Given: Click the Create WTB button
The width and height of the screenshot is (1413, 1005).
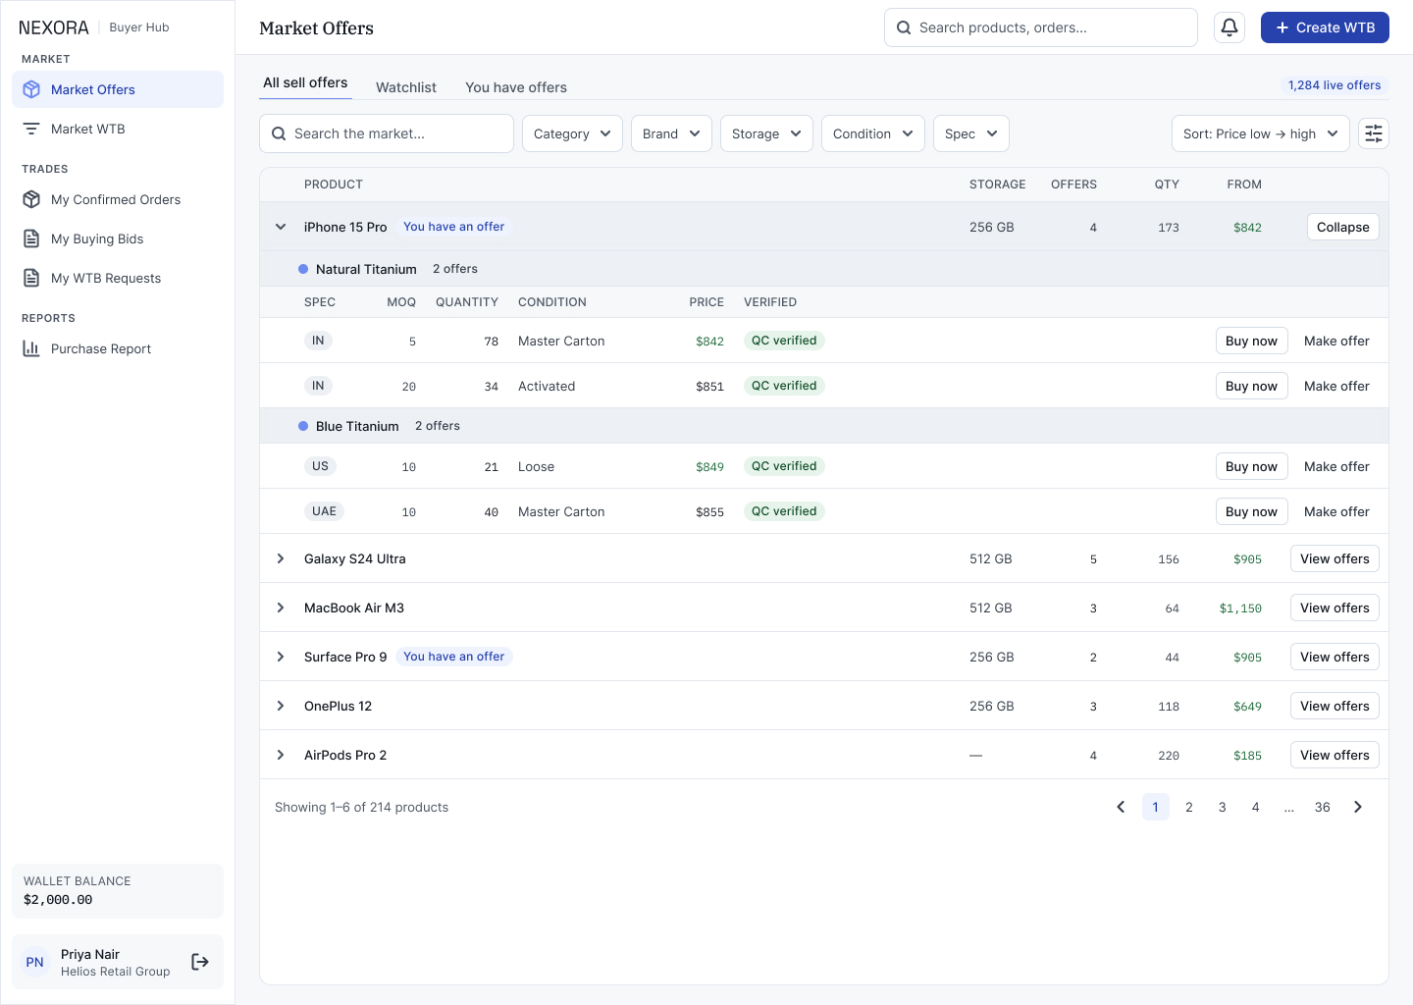Looking at the screenshot, I should point(1325,27).
